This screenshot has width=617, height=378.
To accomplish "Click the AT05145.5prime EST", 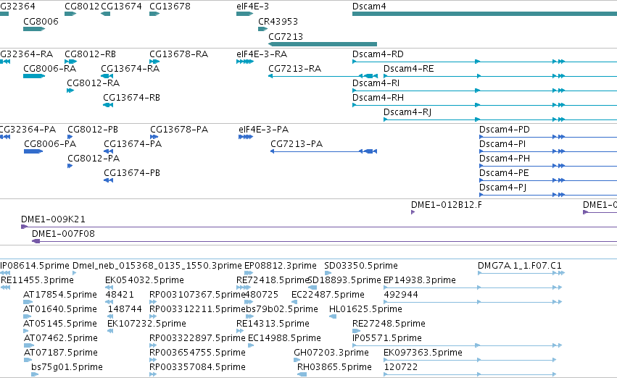I will click(26, 331).
